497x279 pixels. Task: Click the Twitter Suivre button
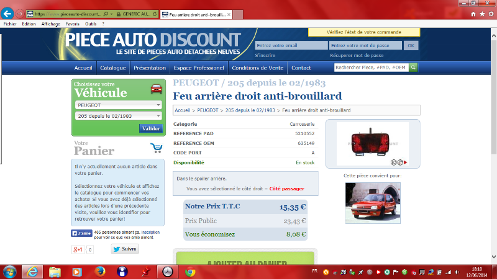pyautogui.click(x=125, y=249)
